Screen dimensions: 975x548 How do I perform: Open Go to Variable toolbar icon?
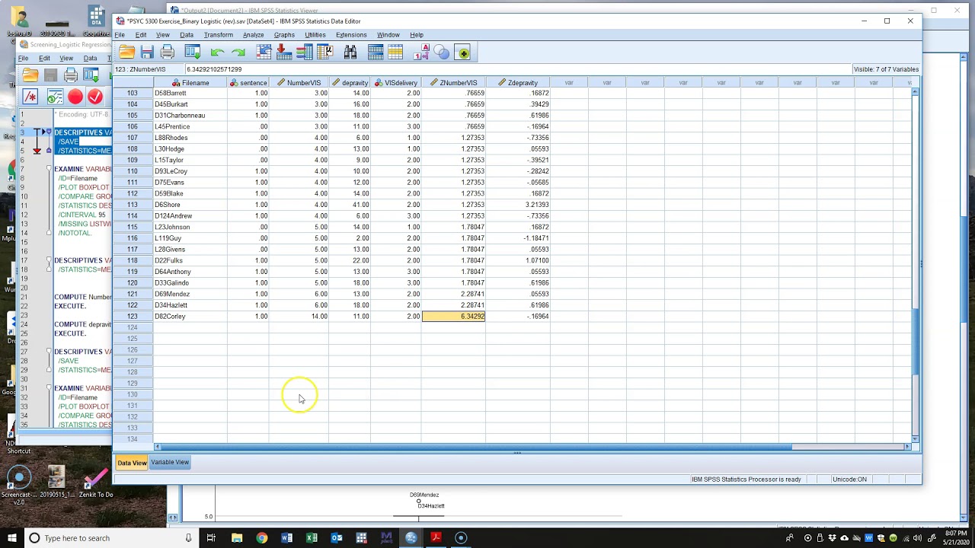[283, 53]
